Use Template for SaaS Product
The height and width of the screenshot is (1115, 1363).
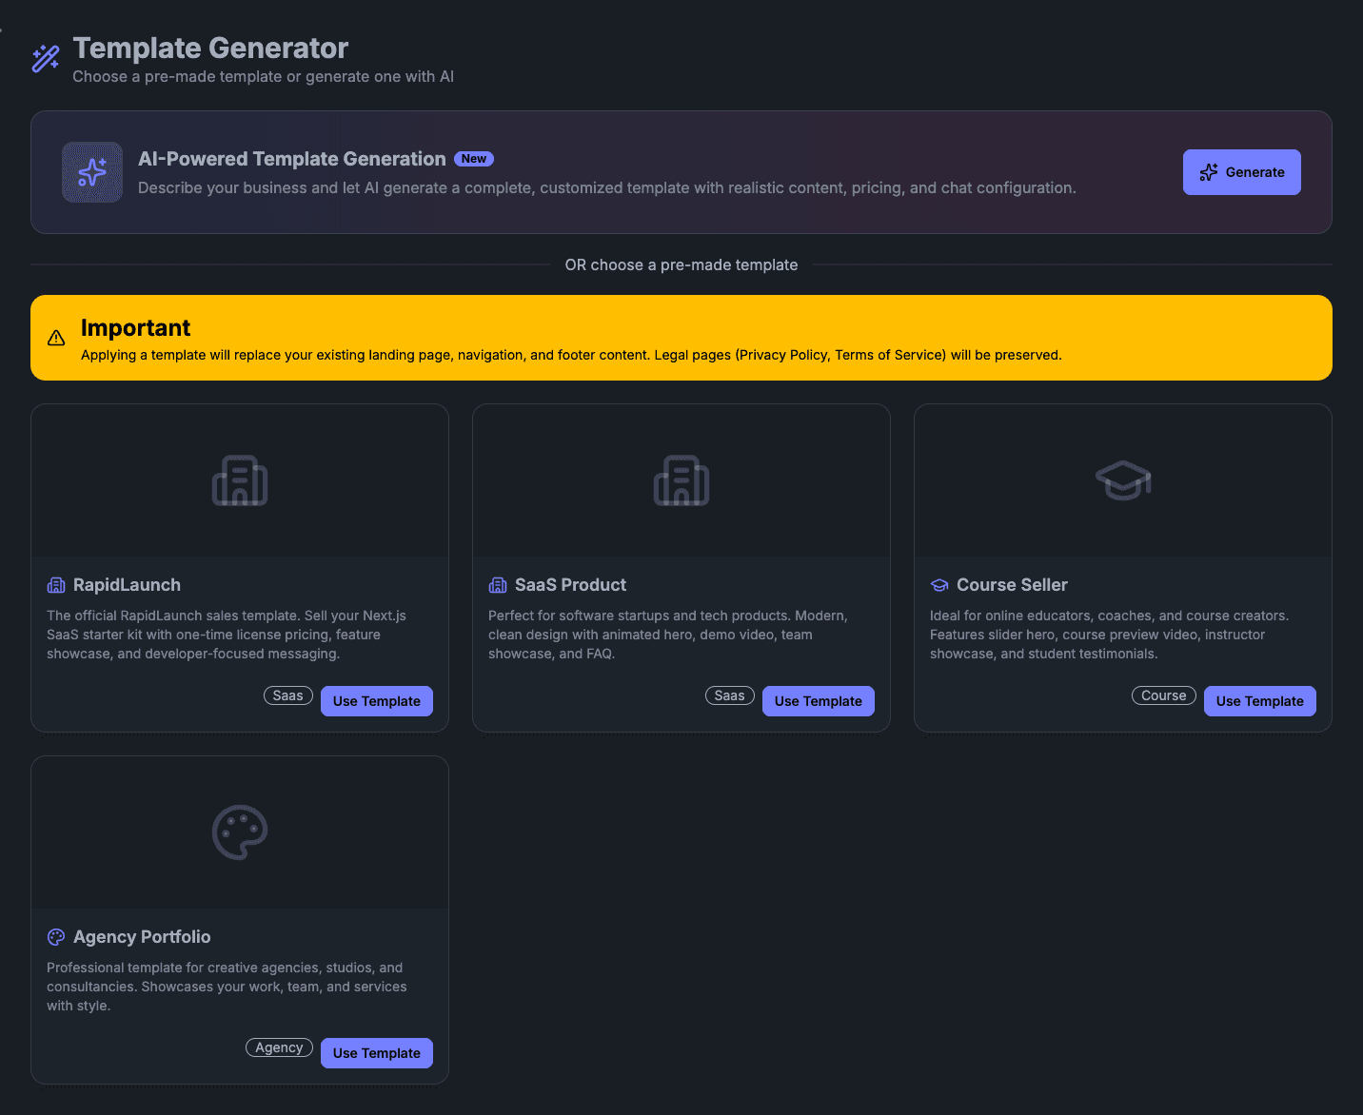pyautogui.click(x=818, y=701)
